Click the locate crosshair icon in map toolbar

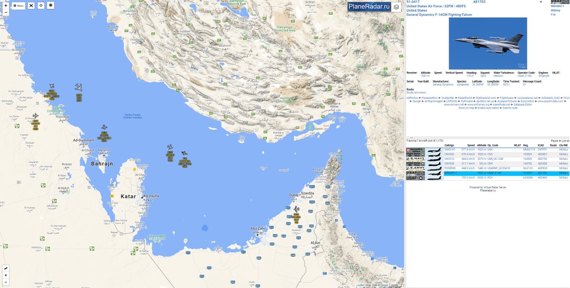click(41, 6)
